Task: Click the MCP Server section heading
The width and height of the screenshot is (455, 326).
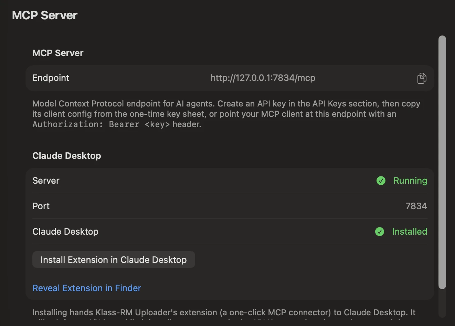Action: point(58,53)
